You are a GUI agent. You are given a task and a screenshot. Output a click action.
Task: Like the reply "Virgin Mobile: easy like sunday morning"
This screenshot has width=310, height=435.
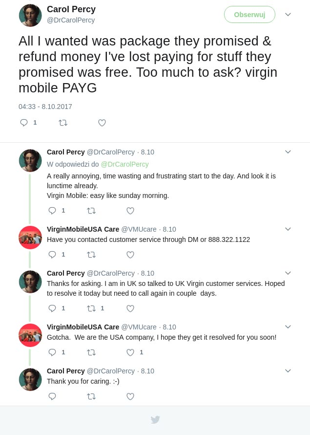[130, 211]
